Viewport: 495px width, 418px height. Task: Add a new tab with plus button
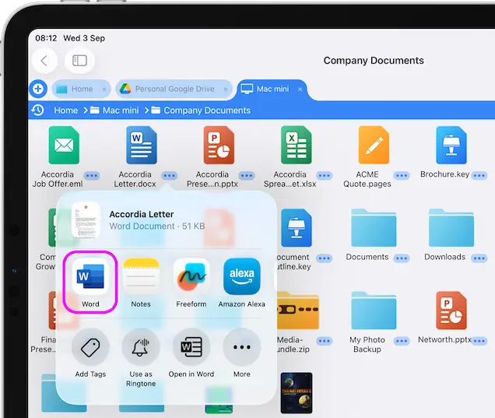coord(37,89)
